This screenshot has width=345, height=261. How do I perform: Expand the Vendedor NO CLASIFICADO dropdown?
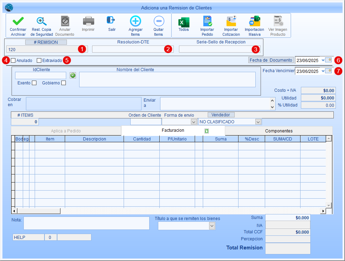258,122
